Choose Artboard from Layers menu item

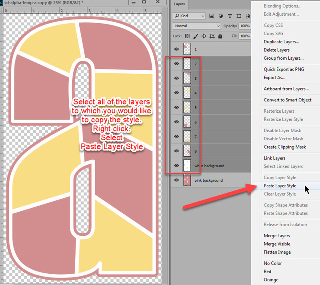pyautogui.click(x=286, y=89)
